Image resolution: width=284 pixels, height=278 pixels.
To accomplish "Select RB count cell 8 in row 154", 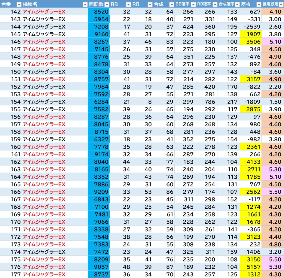I will [x=142, y=102].
